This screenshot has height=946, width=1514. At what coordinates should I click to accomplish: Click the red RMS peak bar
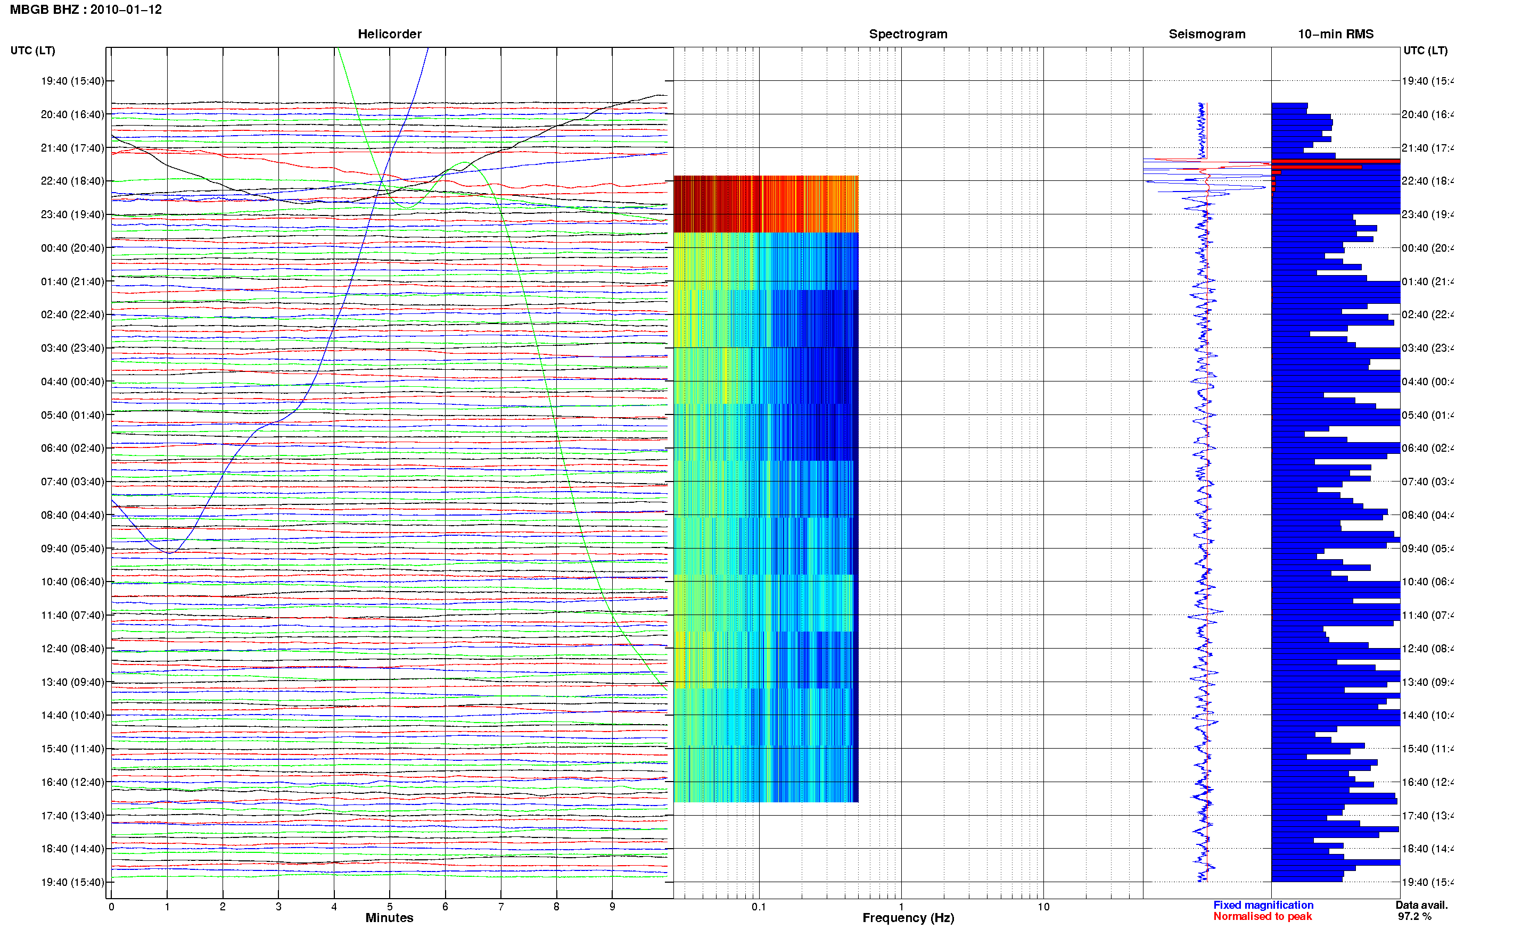click(x=1336, y=161)
